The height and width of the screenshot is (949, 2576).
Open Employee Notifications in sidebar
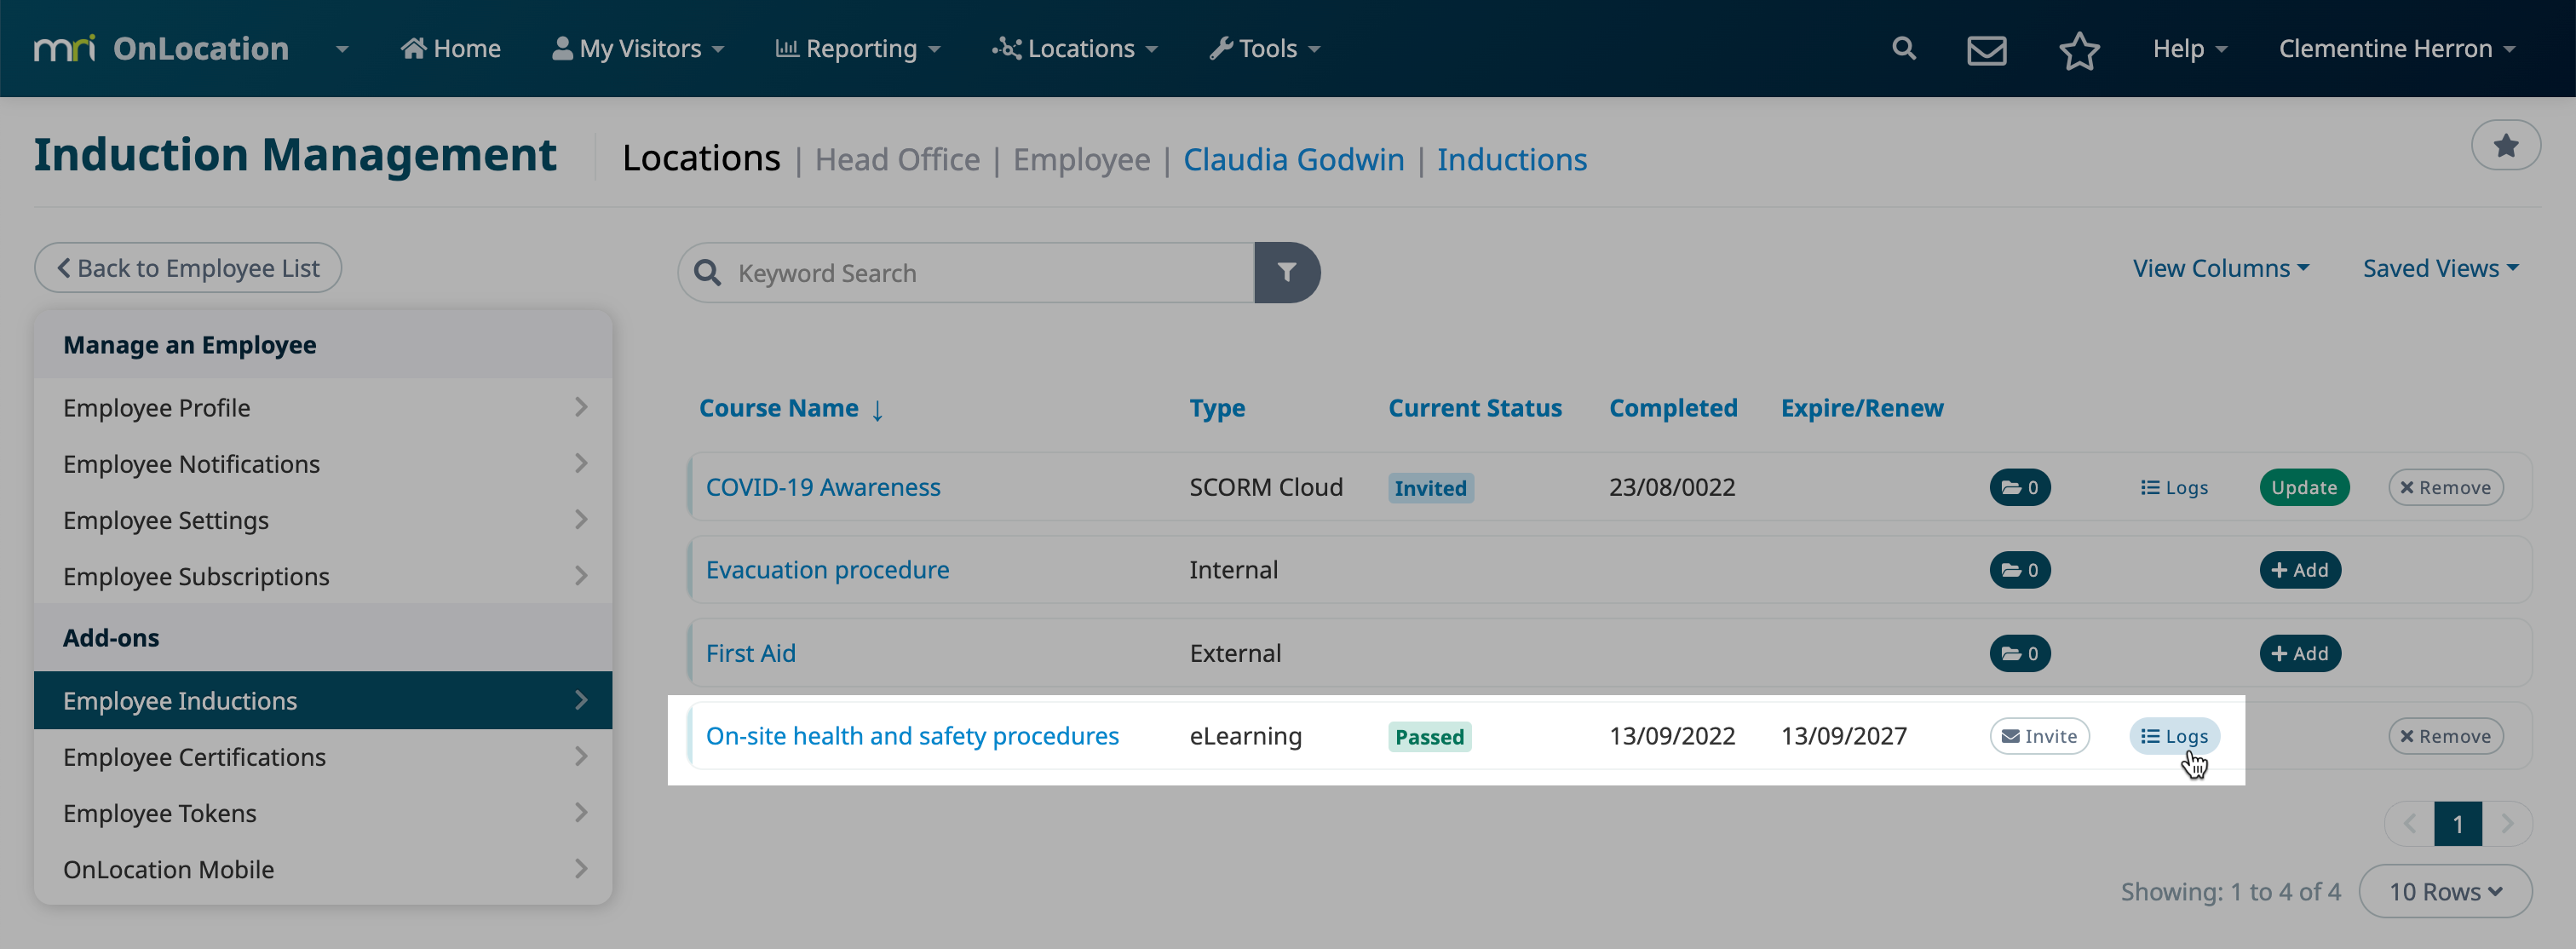click(x=323, y=463)
